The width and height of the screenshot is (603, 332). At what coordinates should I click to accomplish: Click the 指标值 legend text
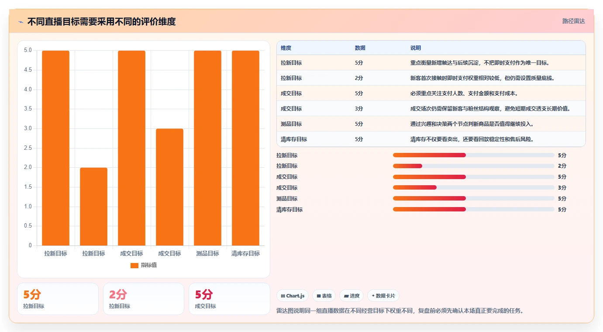(x=149, y=265)
